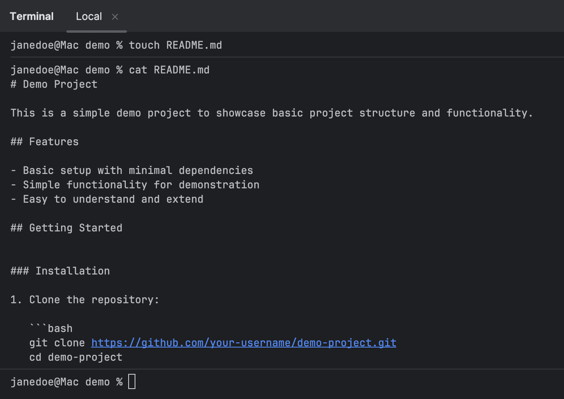Click the Getting Started heading

66,227
